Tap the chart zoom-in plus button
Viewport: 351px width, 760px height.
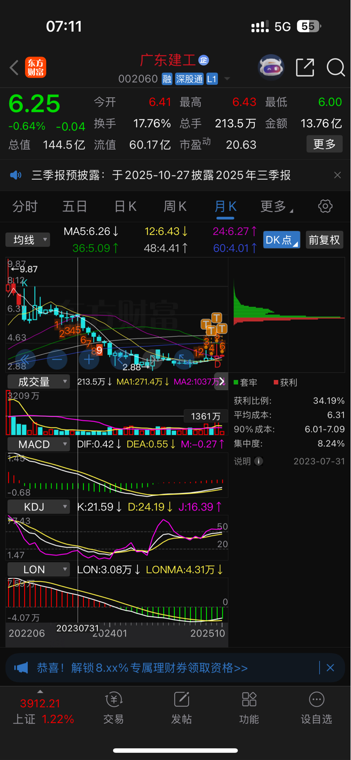(89, 360)
